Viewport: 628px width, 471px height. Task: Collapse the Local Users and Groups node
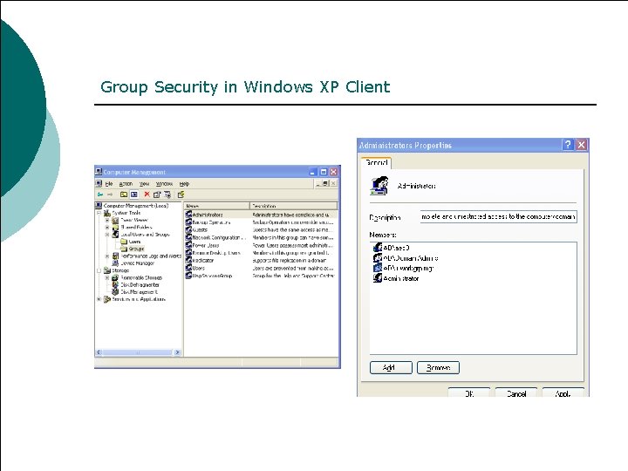click(x=107, y=235)
